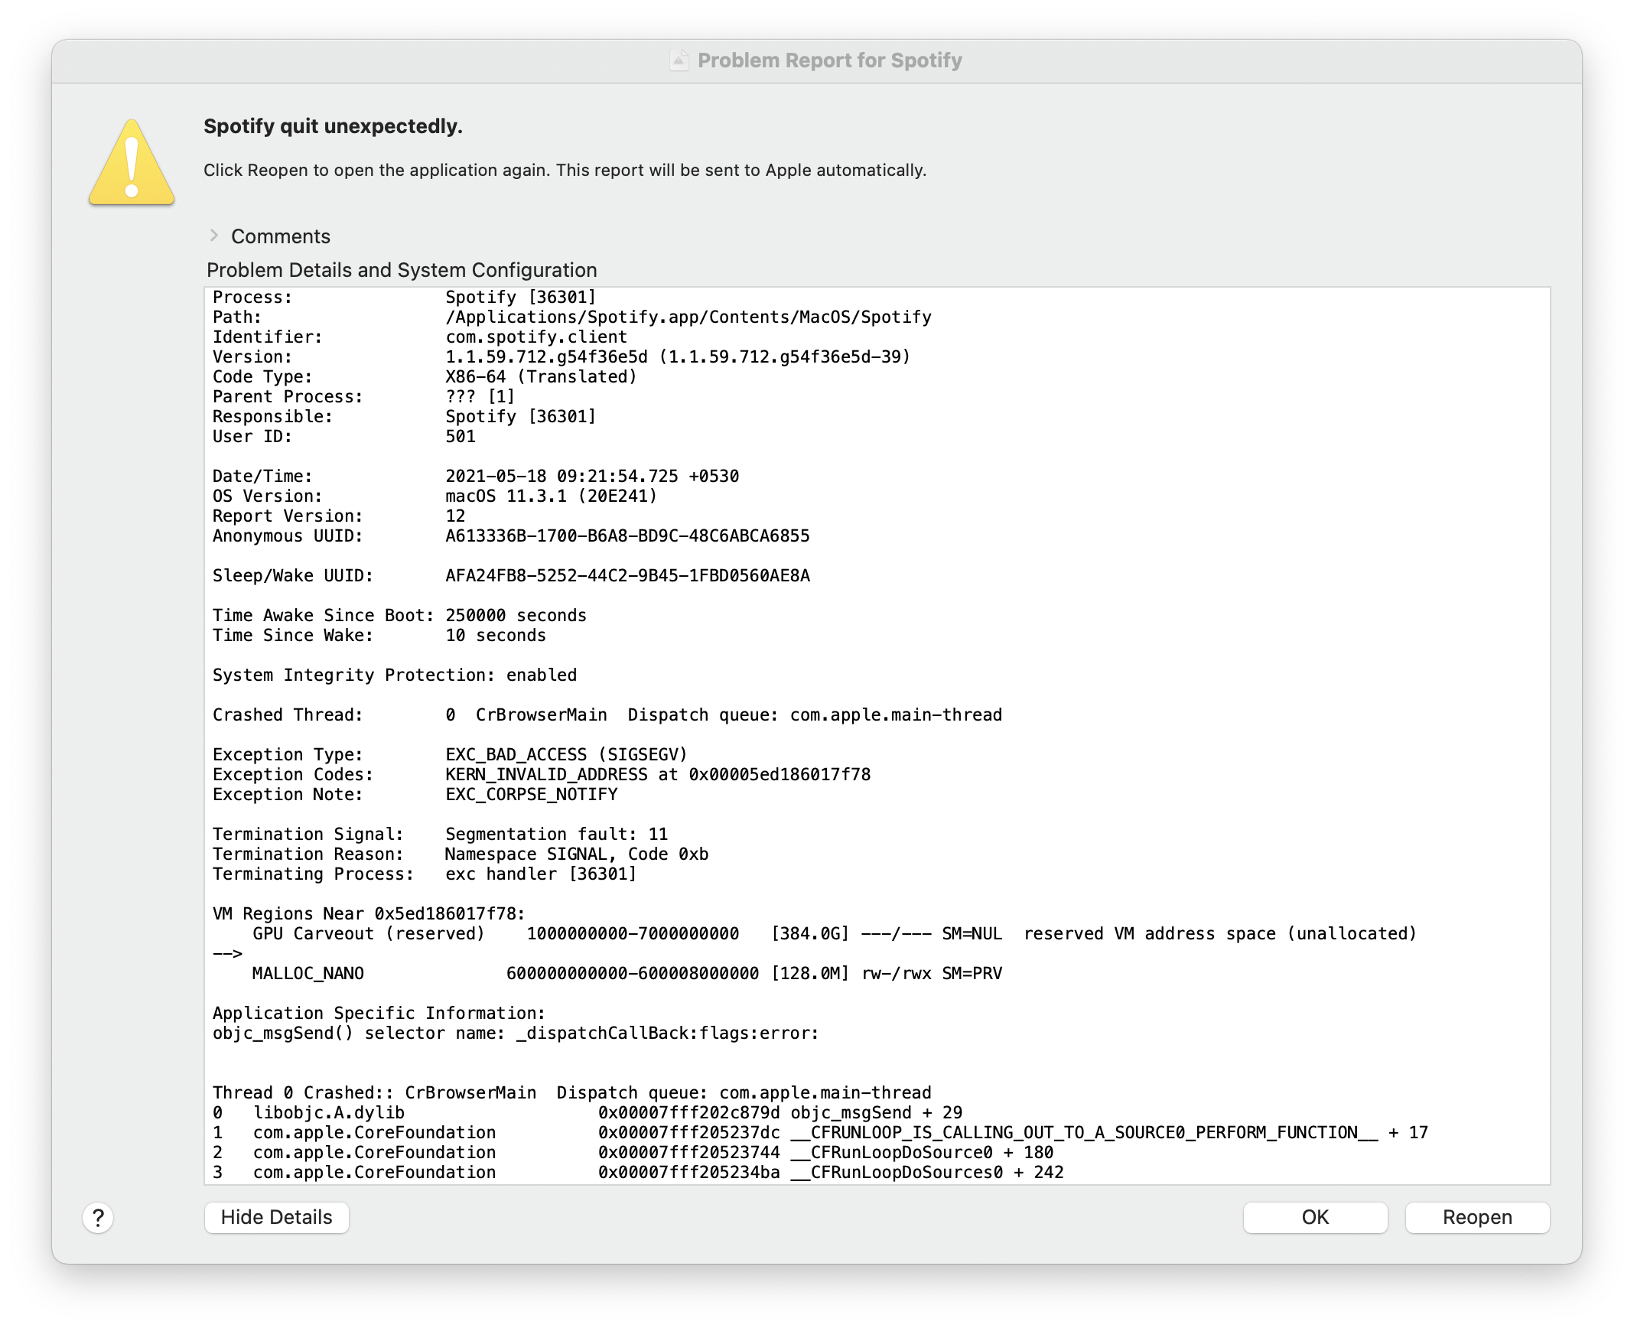The width and height of the screenshot is (1634, 1328).
Task: Select the Anonymous UUID A613336B value
Action: [x=627, y=535]
